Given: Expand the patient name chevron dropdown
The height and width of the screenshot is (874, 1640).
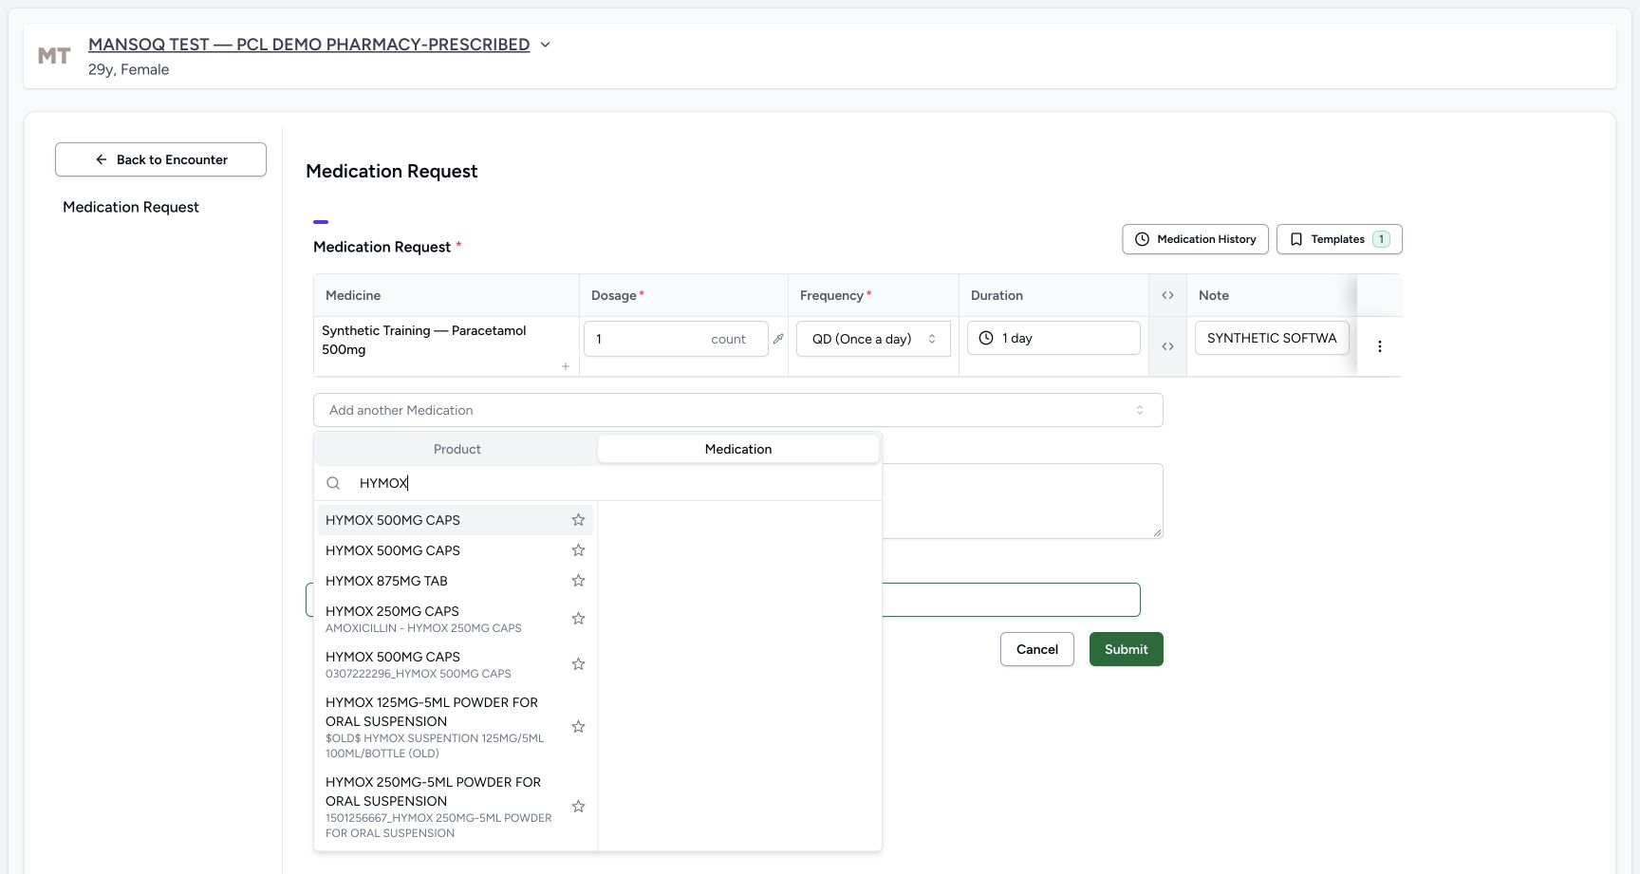Looking at the screenshot, I should pyautogui.click(x=545, y=45).
